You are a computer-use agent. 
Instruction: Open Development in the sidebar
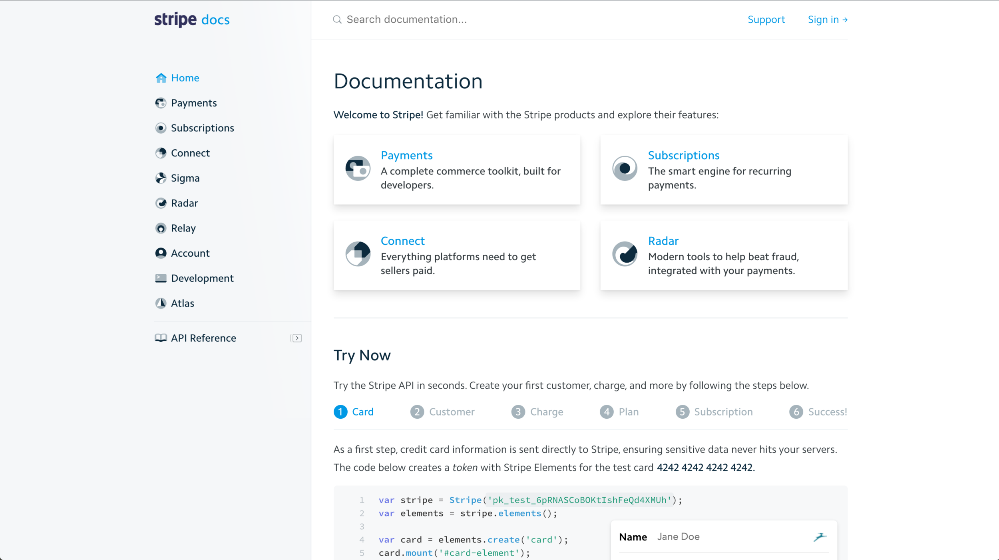click(194, 278)
